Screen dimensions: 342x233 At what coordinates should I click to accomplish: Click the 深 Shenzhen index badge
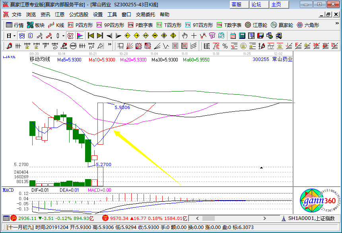pyautogui.click(x=105, y=218)
